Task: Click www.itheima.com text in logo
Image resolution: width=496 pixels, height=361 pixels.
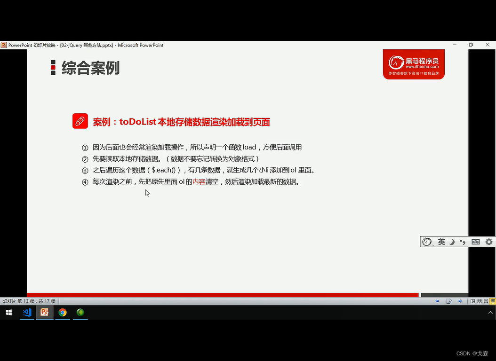Action: 422,67
